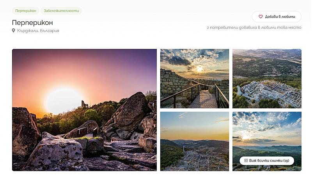Open the large sunset rocks photo
Screen dimensions: 312x176
[x=84, y=110]
